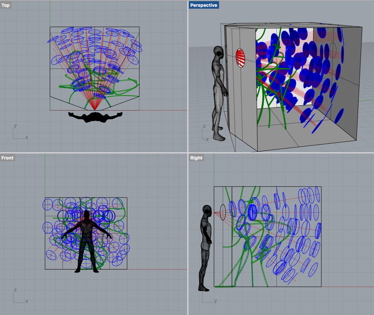Select the human figure in Front viewport
This screenshot has width=374, height=315.
pyautogui.click(x=86, y=242)
